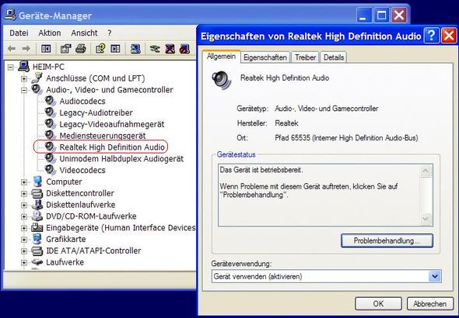Click the disable device icon with red slash
This screenshot has width=459, height=318.
click(x=184, y=49)
